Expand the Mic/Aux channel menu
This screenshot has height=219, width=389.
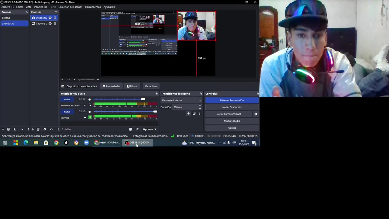pos(85,118)
